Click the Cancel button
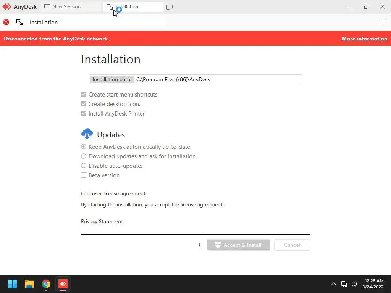This screenshot has width=391, height=293. [292, 245]
